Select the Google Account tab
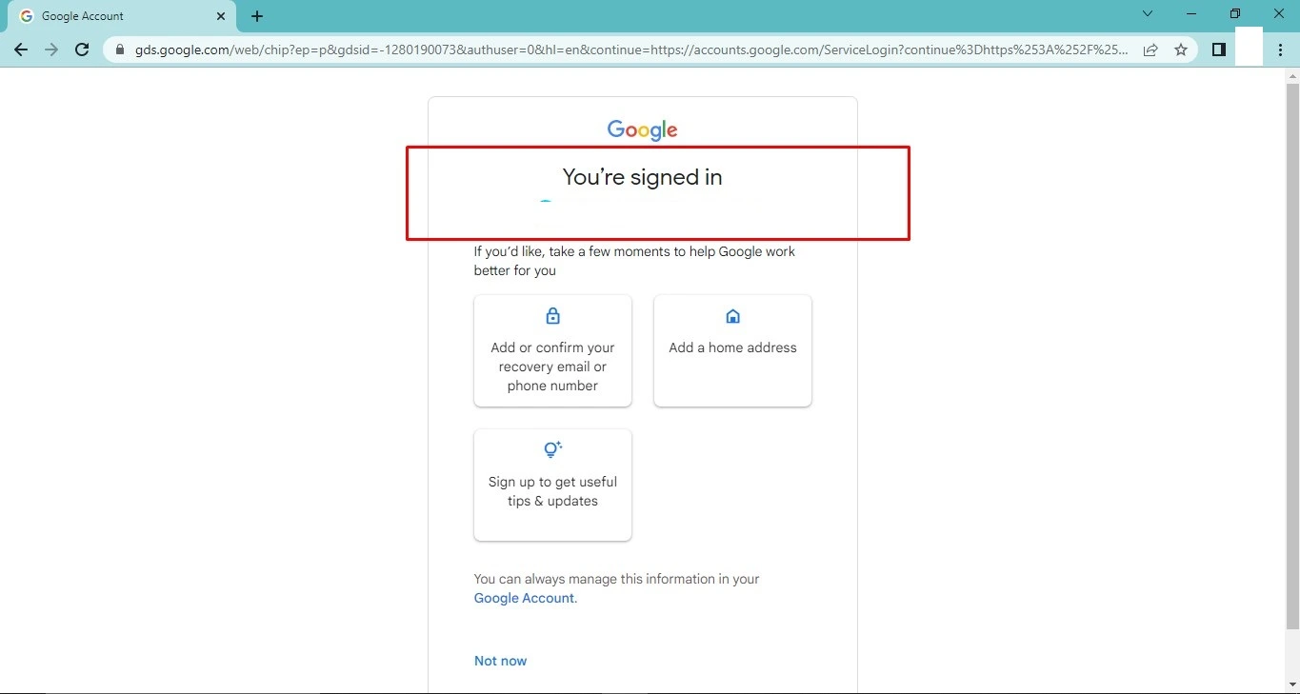Screen dimensions: 1300x694 coord(122,16)
